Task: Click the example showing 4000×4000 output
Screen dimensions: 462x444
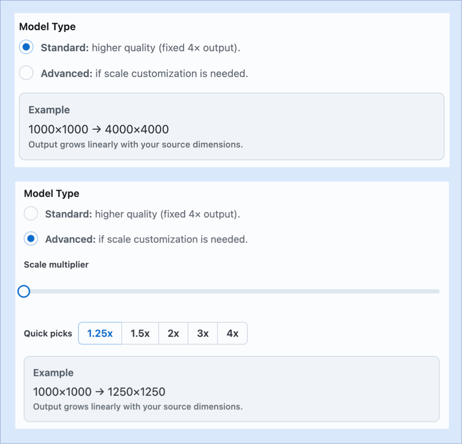Action: (x=99, y=129)
